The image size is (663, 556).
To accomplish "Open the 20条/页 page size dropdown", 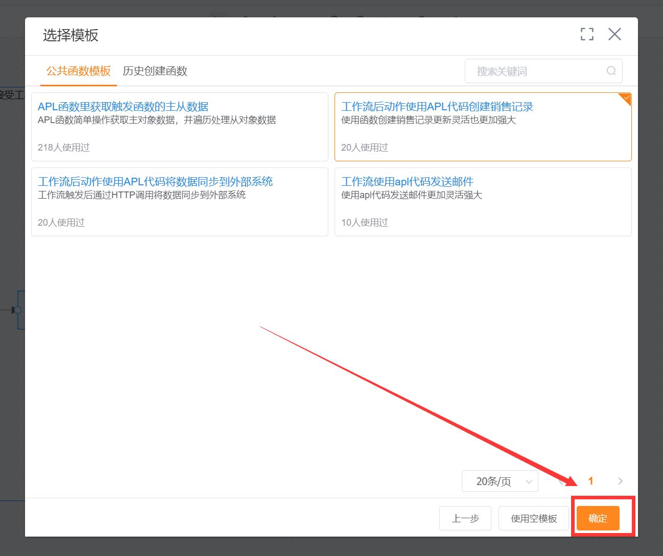I will click(500, 481).
